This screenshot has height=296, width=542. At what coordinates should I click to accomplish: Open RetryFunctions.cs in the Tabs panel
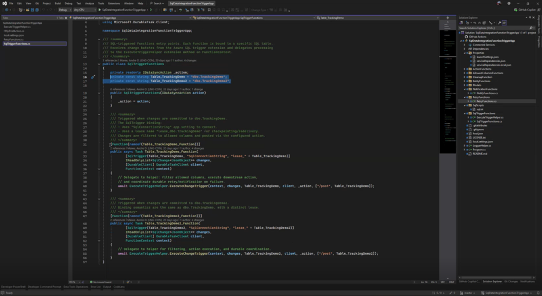pos(14,39)
